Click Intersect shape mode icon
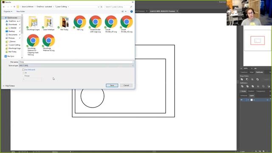The height and width of the screenshot is (153, 272). [252, 79]
